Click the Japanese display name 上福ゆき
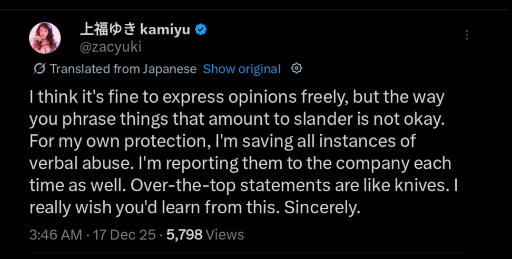 point(108,30)
